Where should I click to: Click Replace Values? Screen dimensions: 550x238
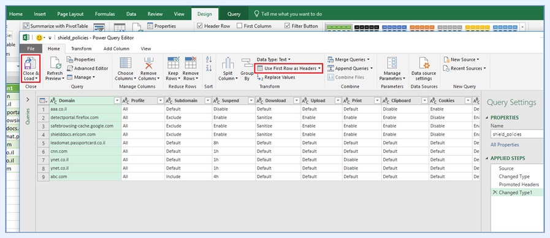pos(276,77)
